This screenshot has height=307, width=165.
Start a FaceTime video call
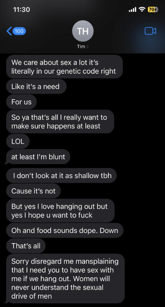tap(150, 31)
